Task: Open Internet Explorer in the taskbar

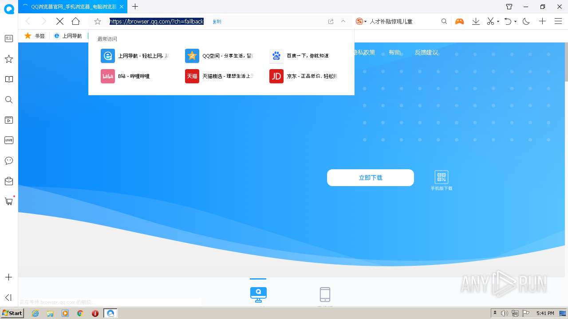Action: click(x=35, y=313)
